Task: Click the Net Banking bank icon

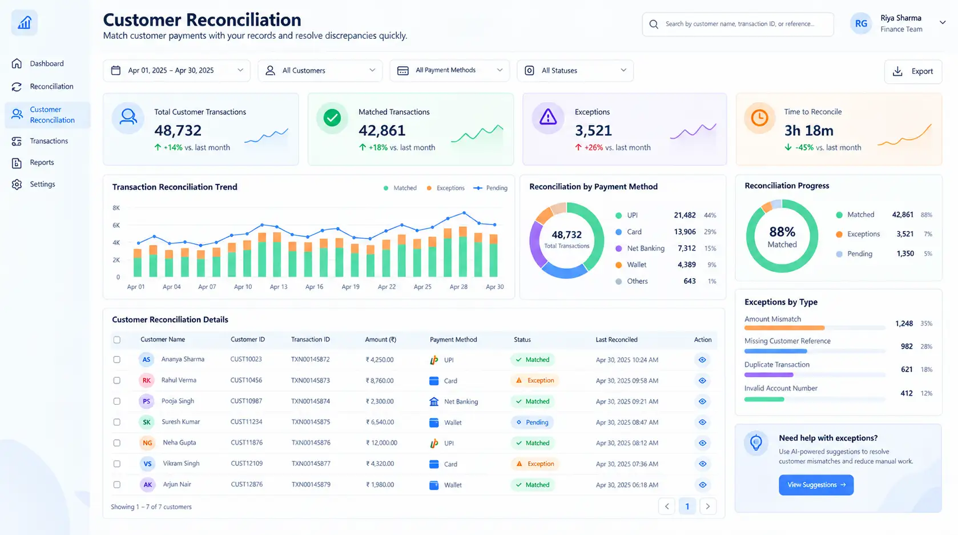Action: (x=434, y=401)
